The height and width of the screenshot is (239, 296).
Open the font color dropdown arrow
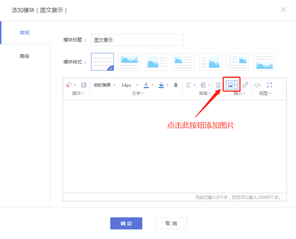[x=152, y=85]
